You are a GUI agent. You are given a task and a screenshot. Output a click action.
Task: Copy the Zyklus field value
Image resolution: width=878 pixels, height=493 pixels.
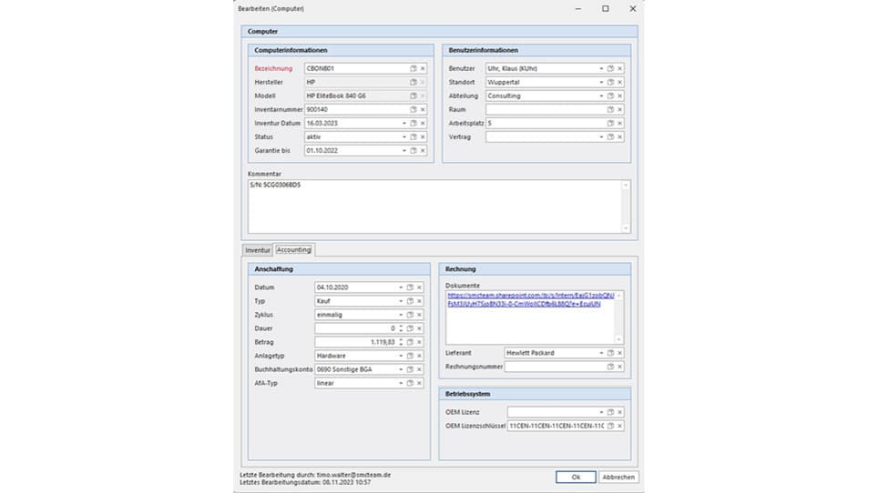point(410,315)
